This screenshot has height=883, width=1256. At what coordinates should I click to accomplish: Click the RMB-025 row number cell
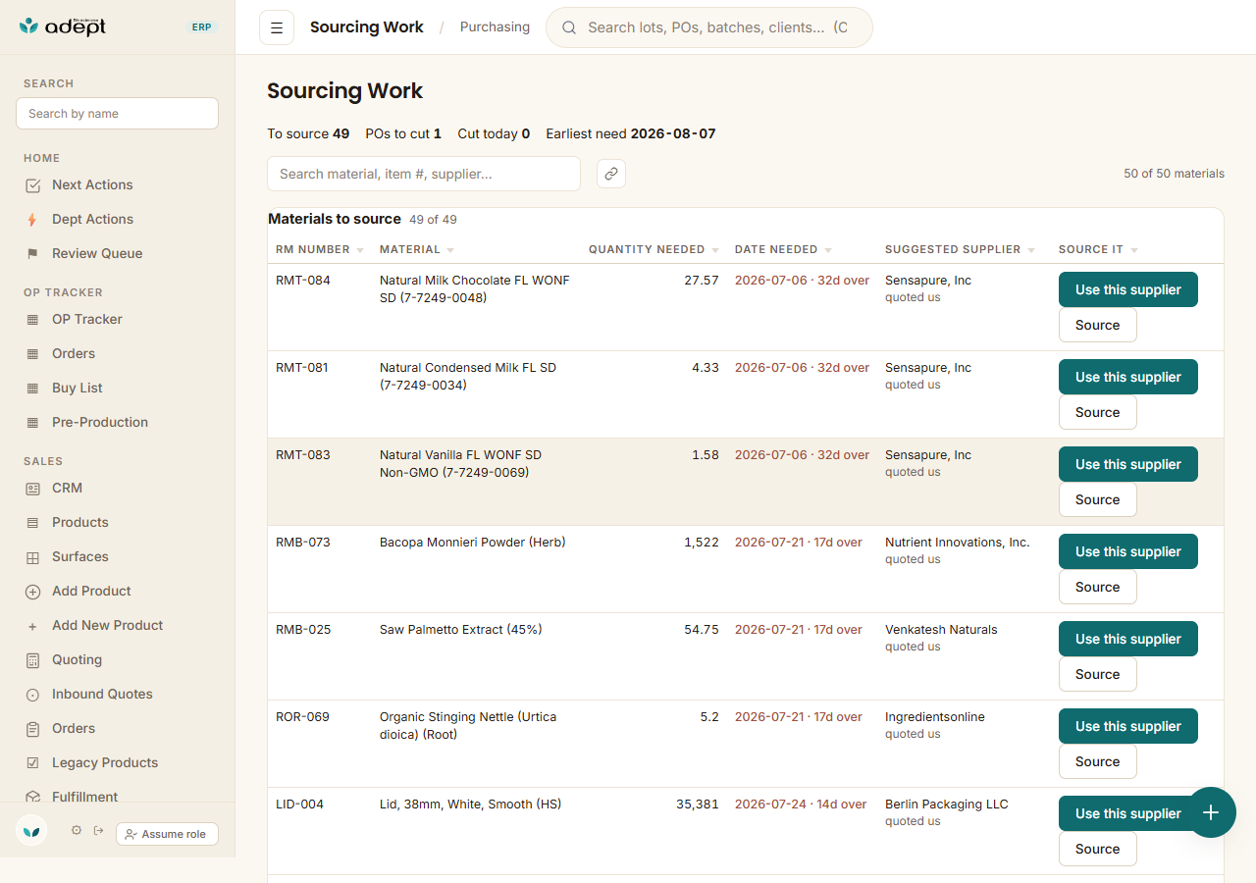pos(303,629)
